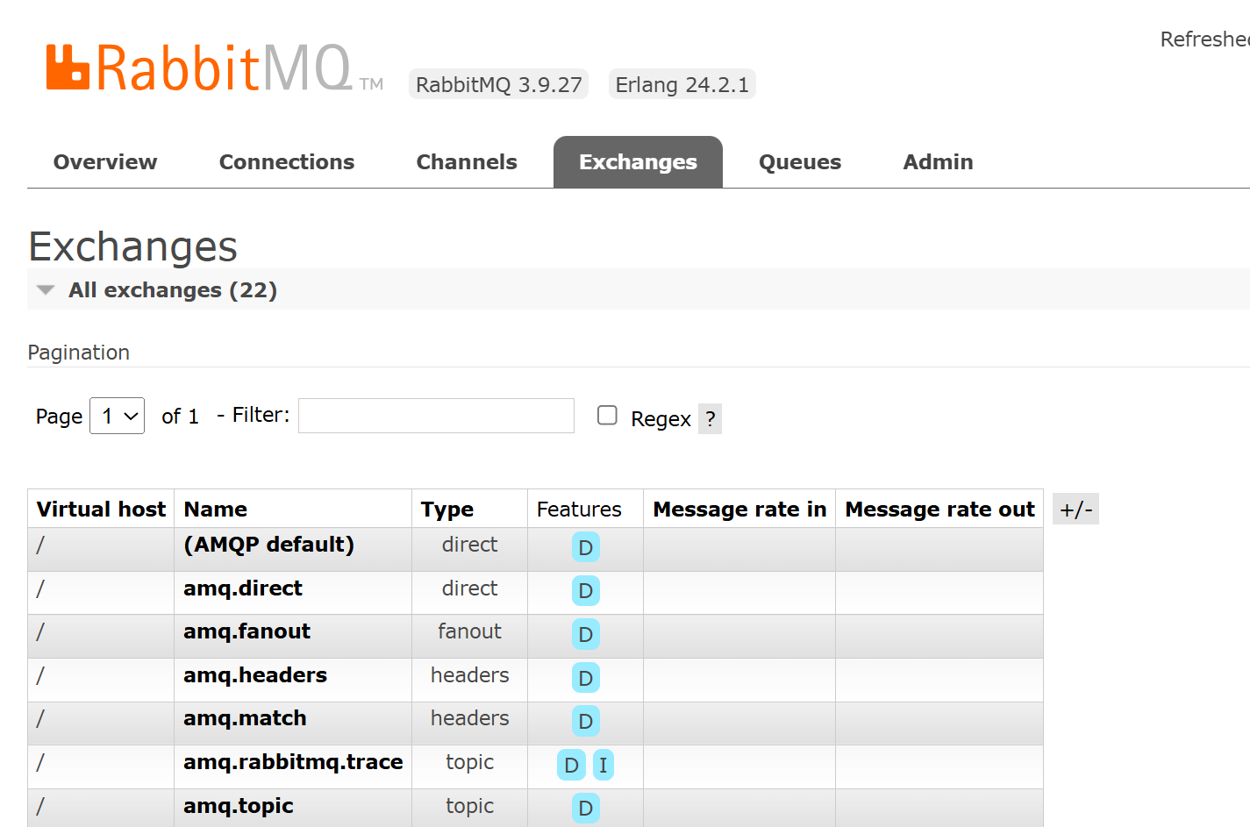Image resolution: width=1250 pixels, height=827 pixels.
Task: Open the amq.rabbitmq.trace exchange
Action: pyautogui.click(x=293, y=762)
